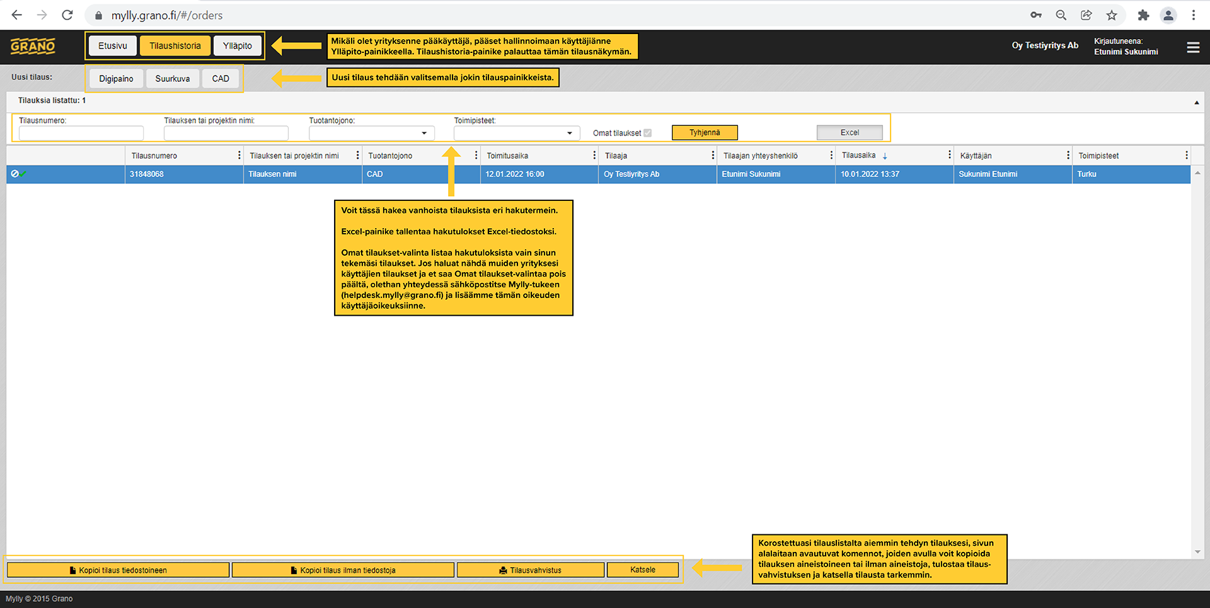Click the Tilausnumero column options icon
This screenshot has width=1210, height=608.
(239, 156)
